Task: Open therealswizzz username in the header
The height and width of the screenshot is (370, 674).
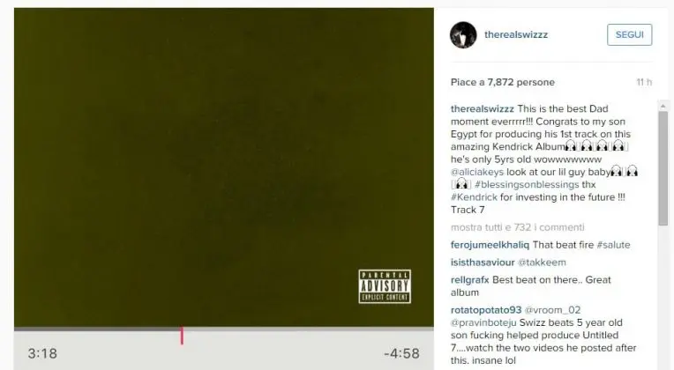Action: tap(516, 34)
